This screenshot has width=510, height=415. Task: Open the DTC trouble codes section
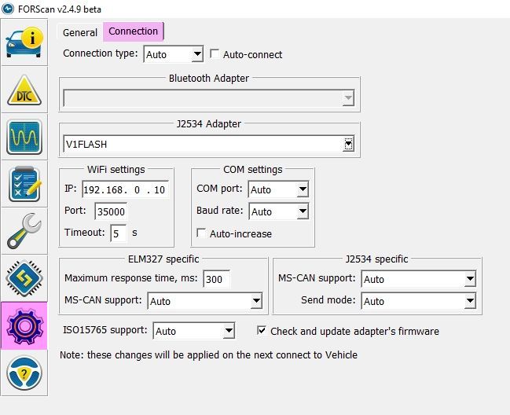point(24,90)
